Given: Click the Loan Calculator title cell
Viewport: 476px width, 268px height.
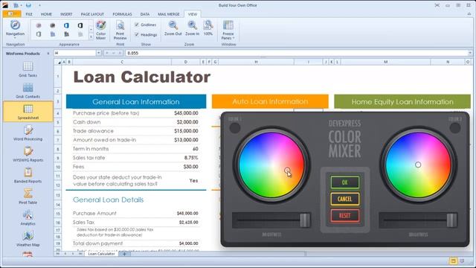Looking at the screenshot, I should click(x=142, y=77).
